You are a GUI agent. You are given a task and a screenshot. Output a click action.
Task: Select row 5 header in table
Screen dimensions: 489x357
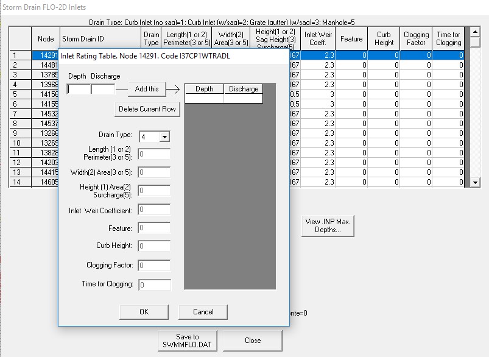pos(19,94)
